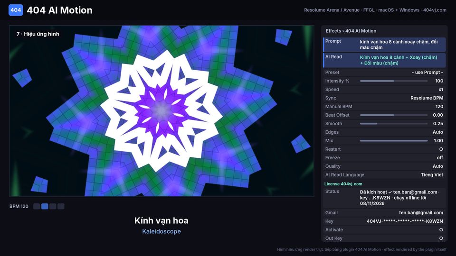
Task: Click the Intensity value 100
Action: point(439,81)
